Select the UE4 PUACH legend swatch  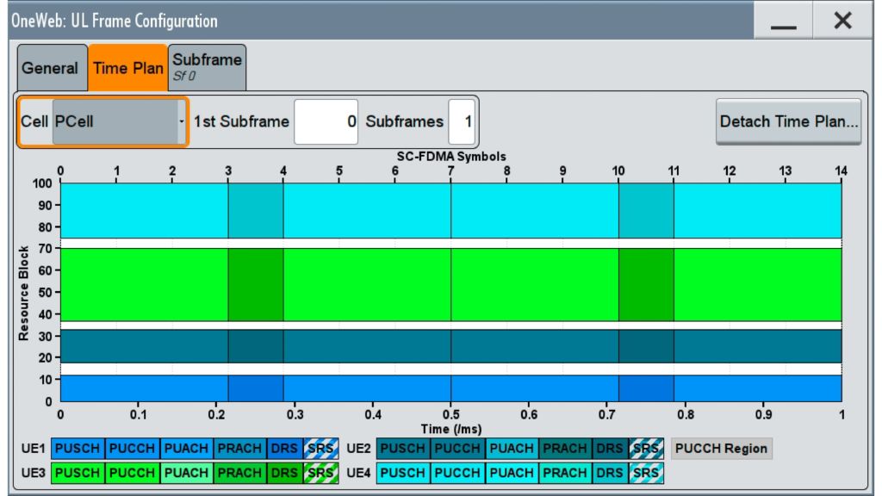click(512, 473)
